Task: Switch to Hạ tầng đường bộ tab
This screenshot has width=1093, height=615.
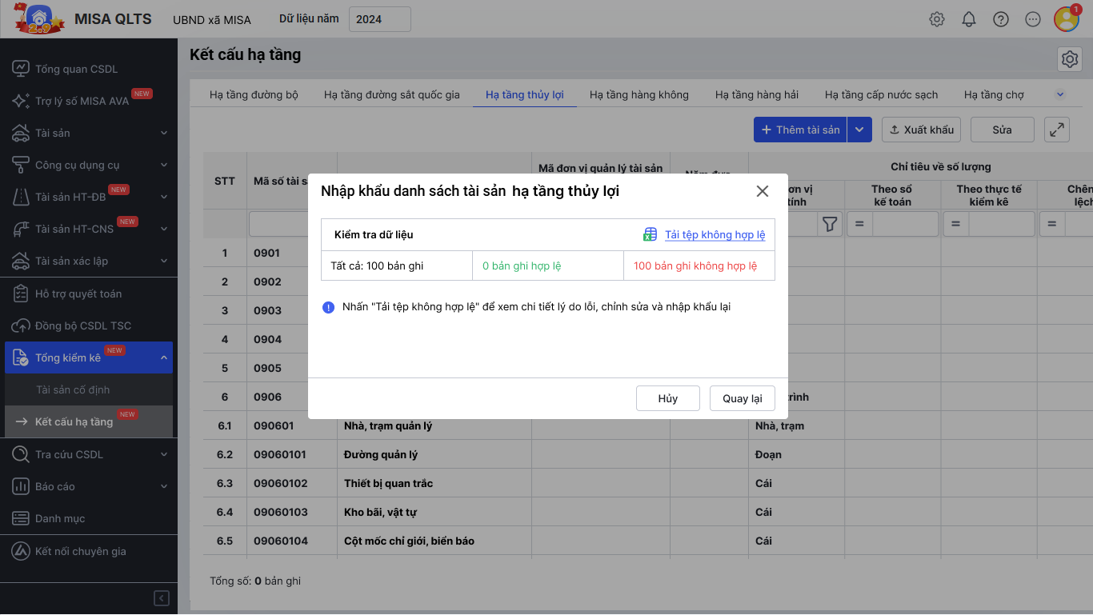Action: 254,94
